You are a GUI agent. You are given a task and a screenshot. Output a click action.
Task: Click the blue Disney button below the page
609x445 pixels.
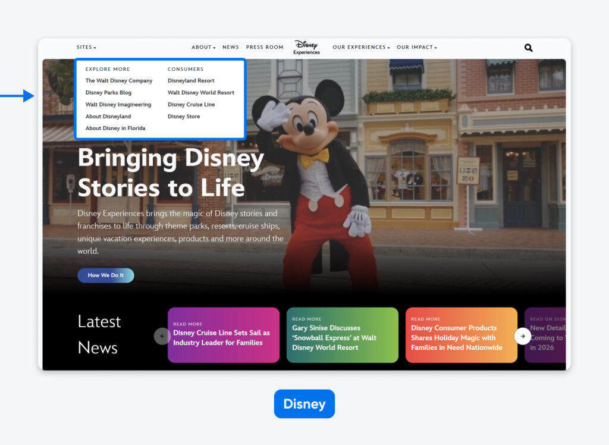point(304,403)
